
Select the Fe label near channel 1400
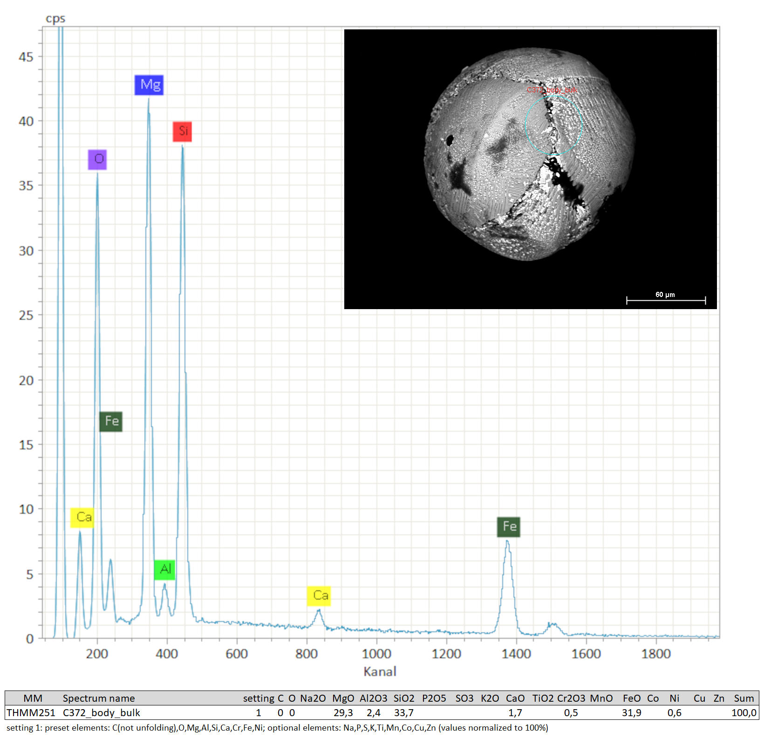pyautogui.click(x=508, y=527)
